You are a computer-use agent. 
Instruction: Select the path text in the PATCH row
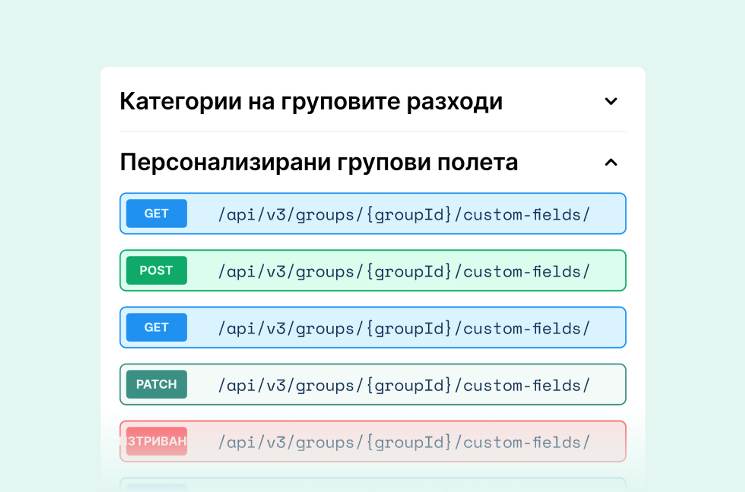coord(404,385)
